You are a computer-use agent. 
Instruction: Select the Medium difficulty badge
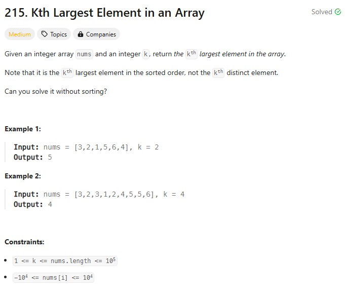pyautogui.click(x=20, y=34)
